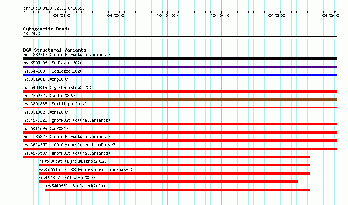Open variant nsv831961 (Wong2007) label
Image resolution: width=348 pixels, height=205 pixels.
pos(47,79)
